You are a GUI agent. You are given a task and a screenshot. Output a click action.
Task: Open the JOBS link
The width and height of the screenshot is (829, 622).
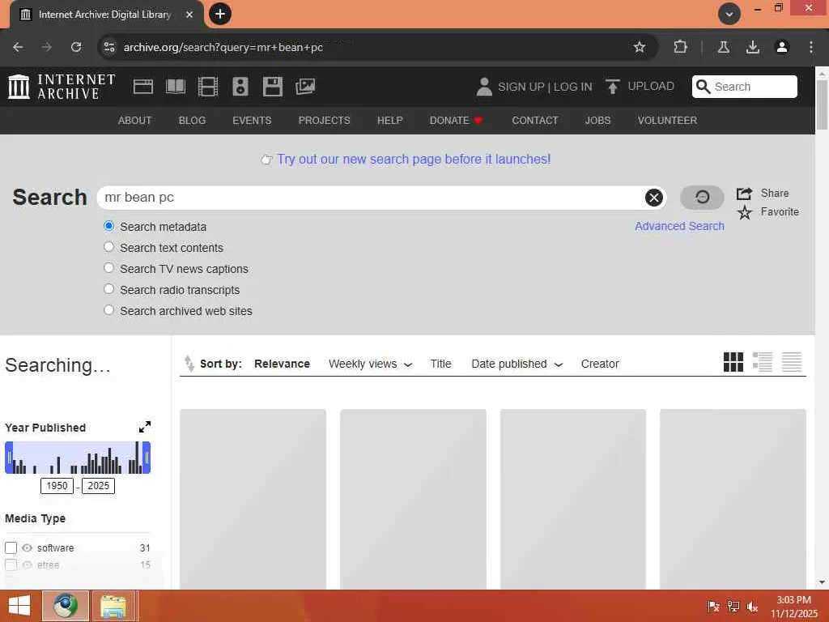pyautogui.click(x=597, y=121)
